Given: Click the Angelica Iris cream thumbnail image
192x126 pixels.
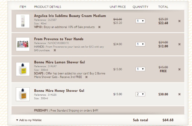Looking at the screenshot, I should [x=23, y=21].
